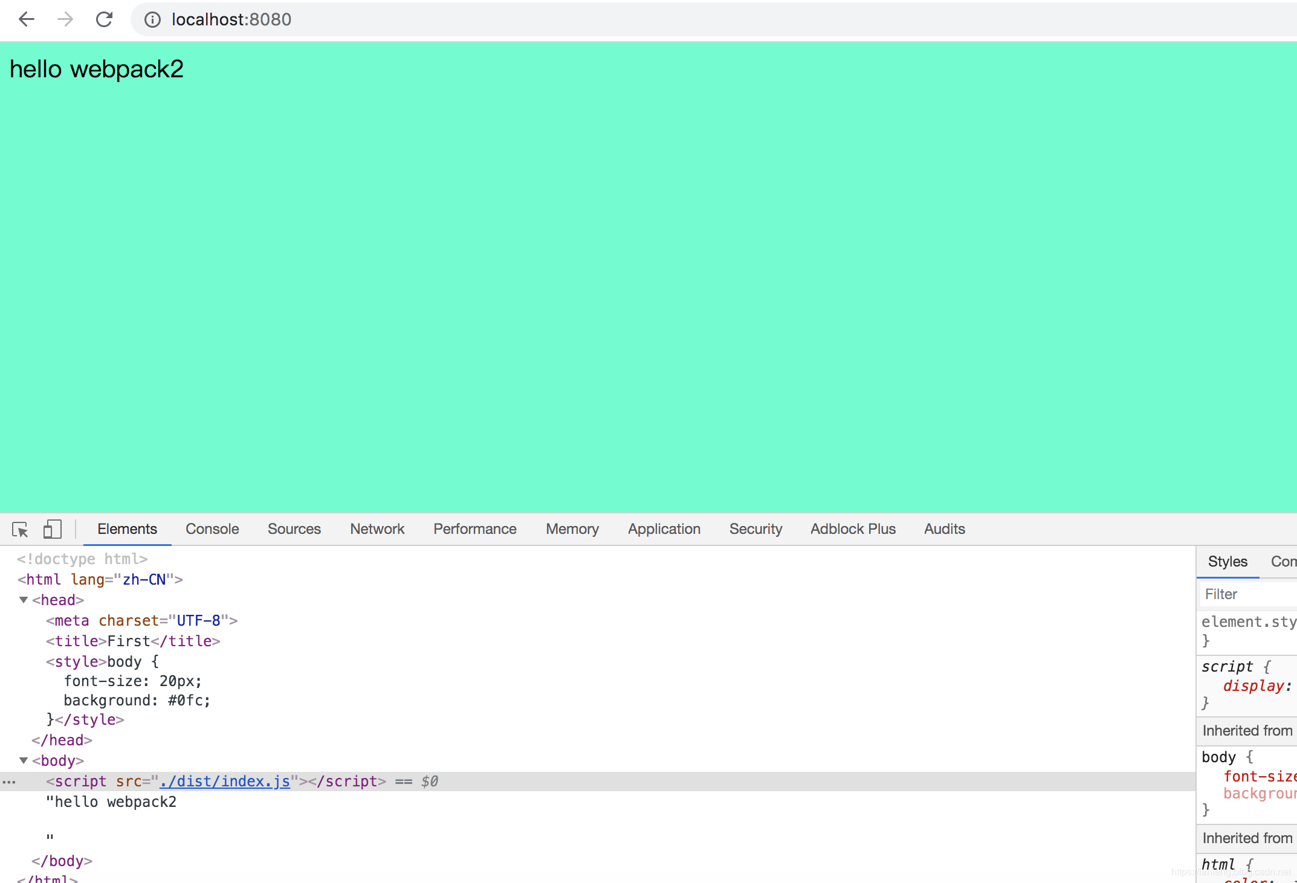Activate the inspect element picker tool
Screen dimensions: 1297x883
pos(20,530)
